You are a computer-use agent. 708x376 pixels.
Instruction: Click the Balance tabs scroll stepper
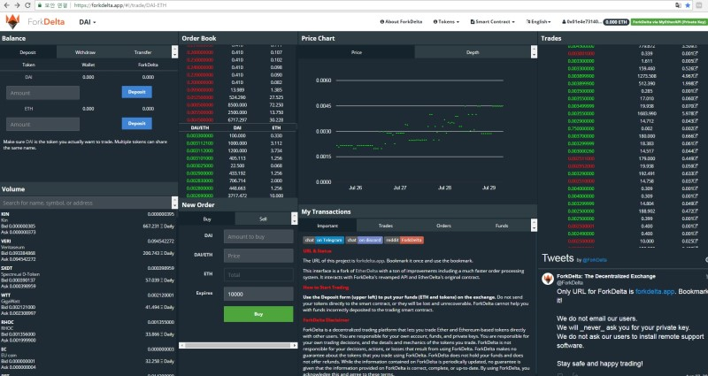pyautogui.click(x=174, y=52)
